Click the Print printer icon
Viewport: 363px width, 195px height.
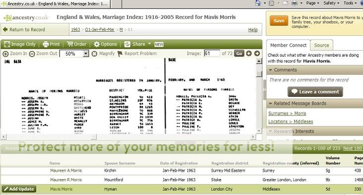46,44
